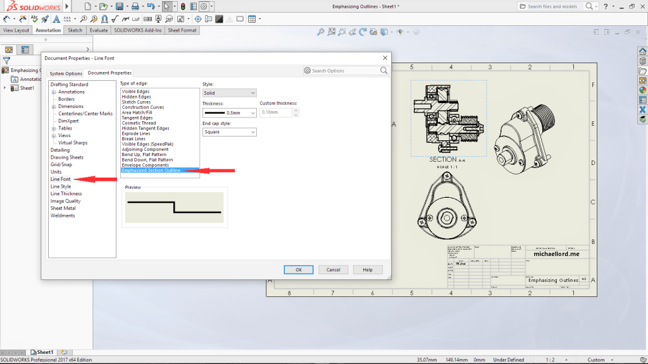Open the Sheet Format ribbon tab
Screen dimensions: 648x364
[182, 30]
